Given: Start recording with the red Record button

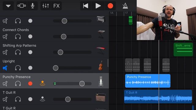Looking at the screenshot, I should [x=110, y=6].
